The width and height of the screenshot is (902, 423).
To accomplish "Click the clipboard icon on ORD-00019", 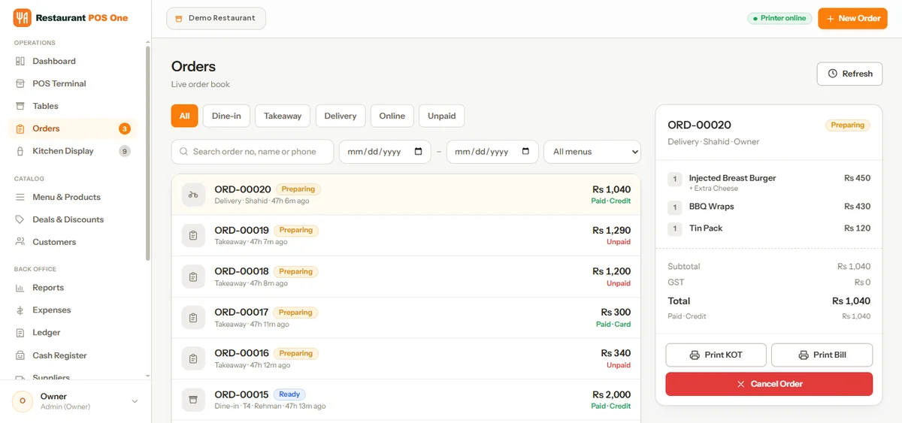I will click(193, 236).
